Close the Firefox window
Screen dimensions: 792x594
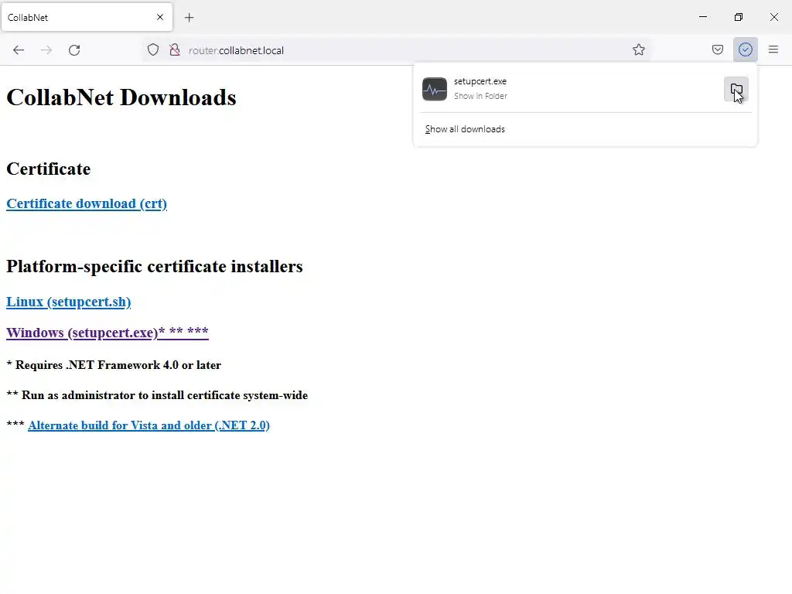(773, 17)
